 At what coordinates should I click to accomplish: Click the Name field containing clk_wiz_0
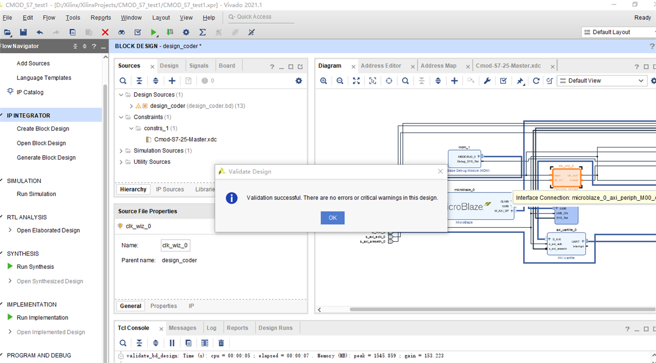point(175,245)
